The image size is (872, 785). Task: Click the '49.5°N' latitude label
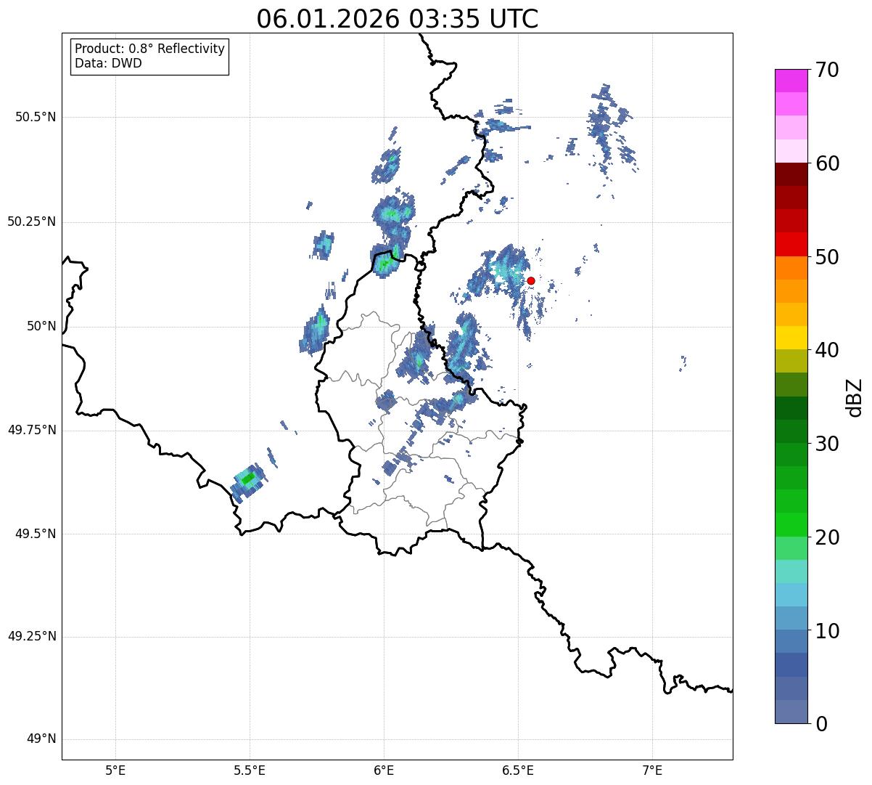[36, 534]
